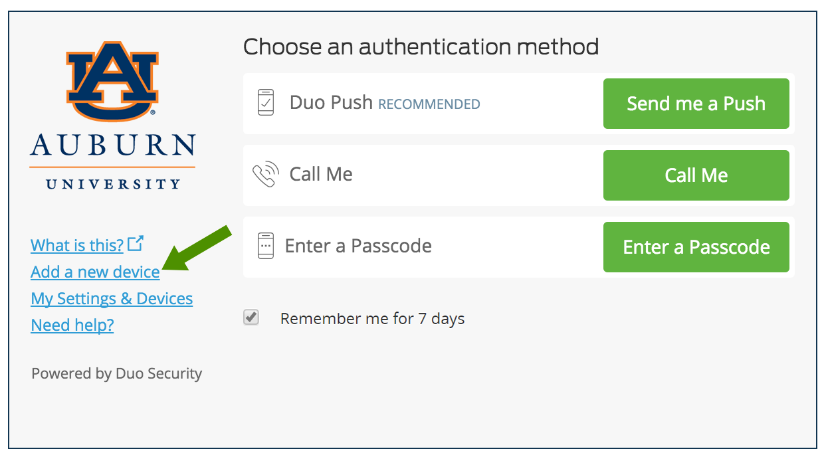This screenshot has width=824, height=457.
Task: Click the Choose an authentication method heading
Action: (x=421, y=47)
